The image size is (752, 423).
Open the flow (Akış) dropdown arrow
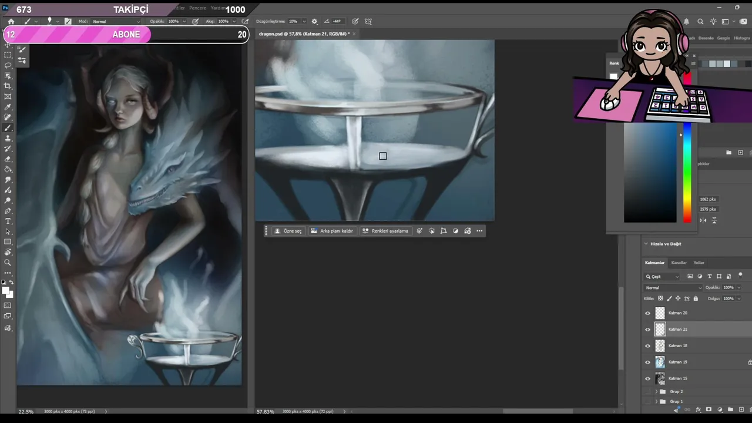click(x=233, y=22)
